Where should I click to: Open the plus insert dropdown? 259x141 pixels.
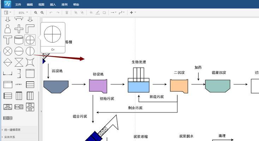pyautogui.click(x=133, y=13)
